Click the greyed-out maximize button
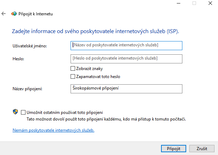 pyautogui.click(x=194, y=3)
